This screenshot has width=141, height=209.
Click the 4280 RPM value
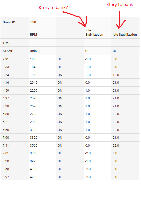coord(34,177)
